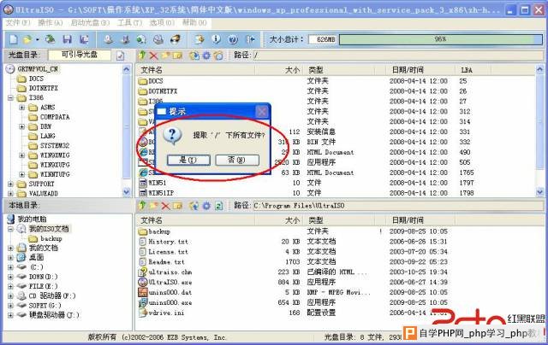Expand the WIN9XMIG tree folder

click(x=21, y=155)
